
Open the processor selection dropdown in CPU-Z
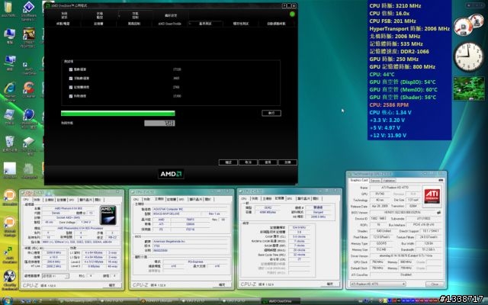coord(56,276)
